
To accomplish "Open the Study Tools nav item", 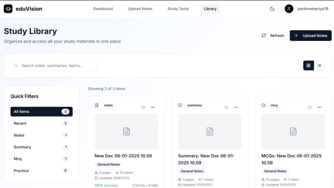I will click(x=178, y=9).
